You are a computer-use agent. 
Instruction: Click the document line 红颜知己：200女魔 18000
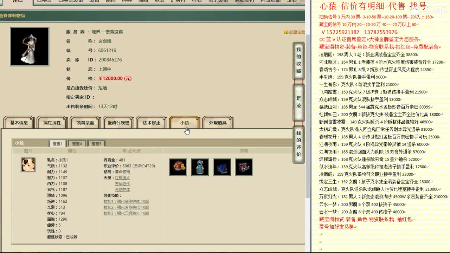click(x=380, y=115)
